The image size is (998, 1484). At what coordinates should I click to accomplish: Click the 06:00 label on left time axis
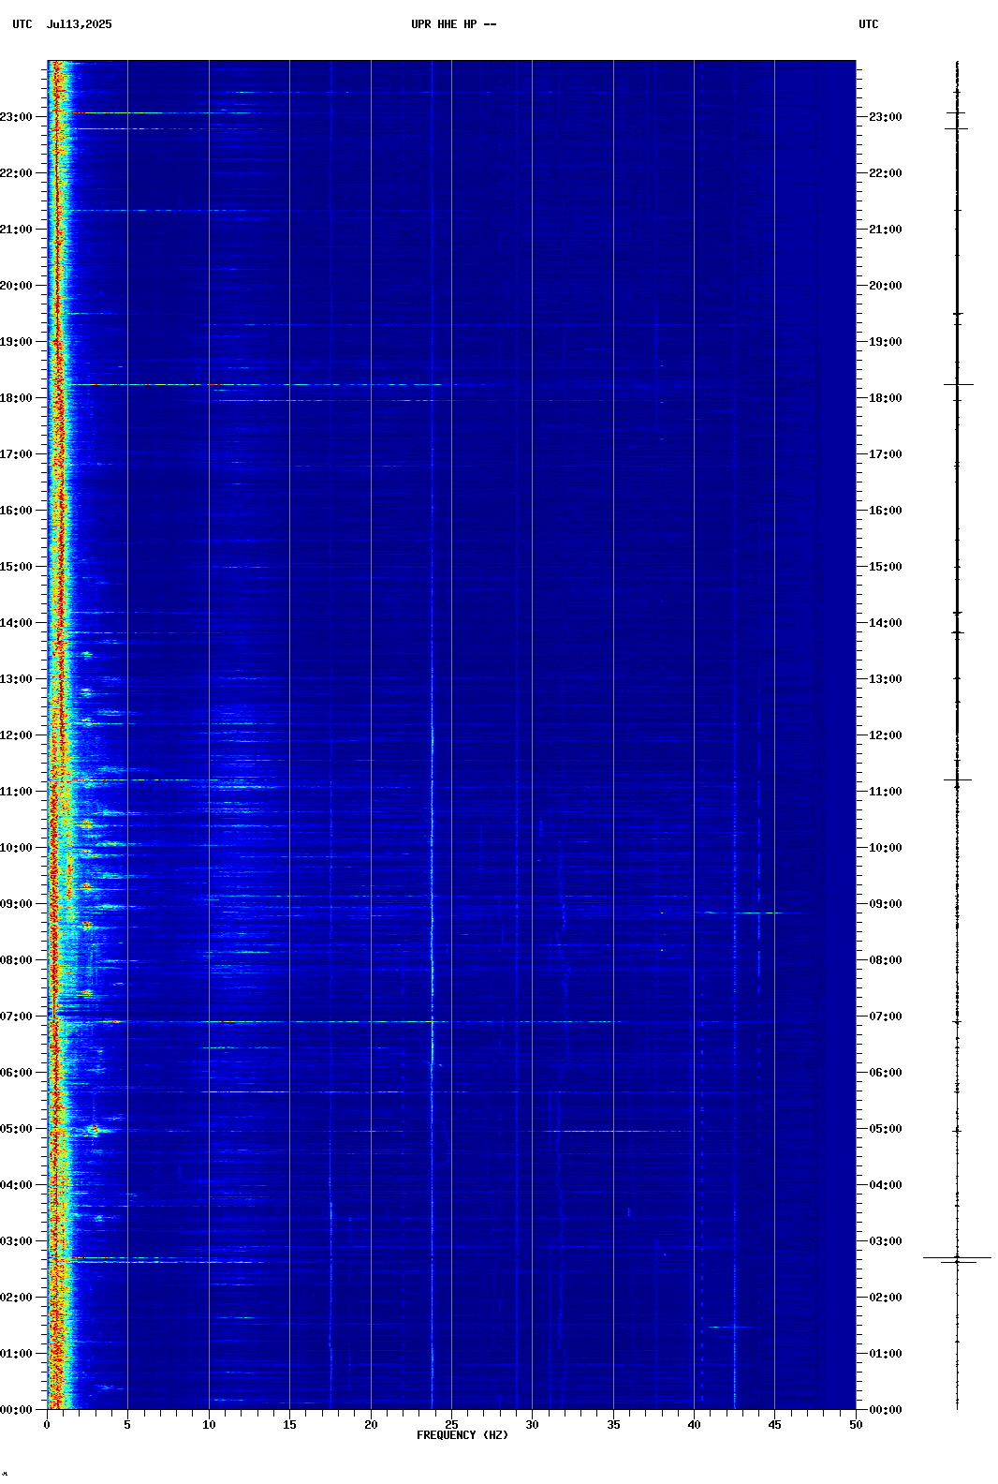pyautogui.click(x=16, y=1073)
